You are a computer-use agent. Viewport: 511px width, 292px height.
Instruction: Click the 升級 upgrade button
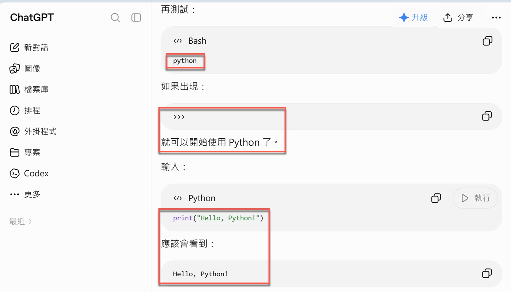[x=413, y=17]
